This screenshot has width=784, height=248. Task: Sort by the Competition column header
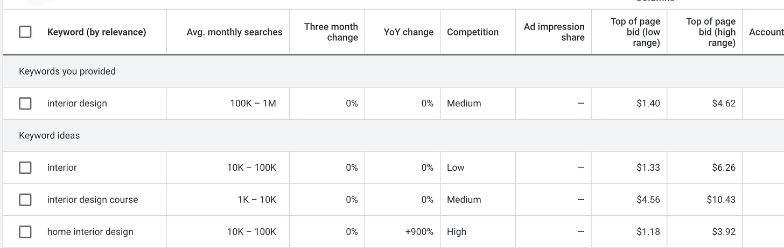[x=472, y=32]
